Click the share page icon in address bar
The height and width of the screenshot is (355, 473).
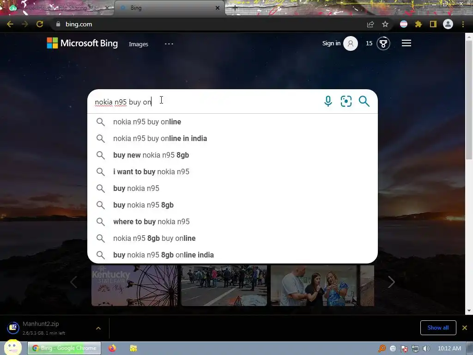(370, 24)
